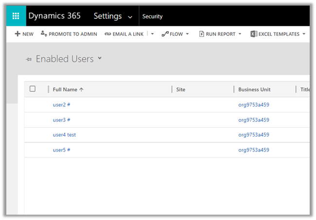Expand the Enabled Users view selector

coord(100,58)
